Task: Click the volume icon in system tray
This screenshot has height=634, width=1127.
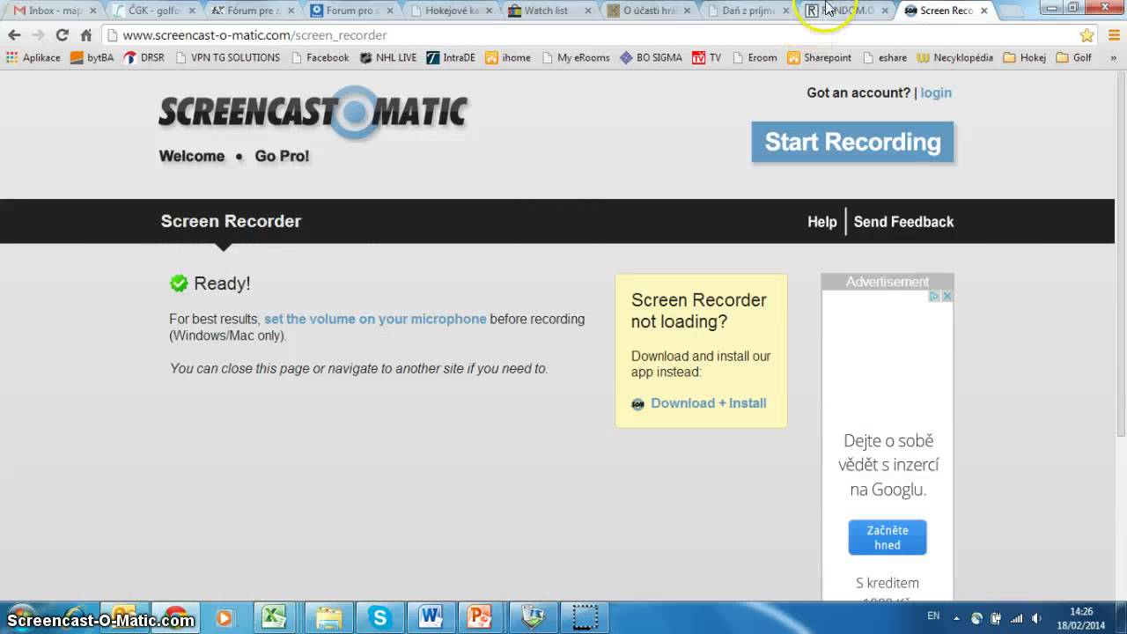Action: [x=1036, y=618]
